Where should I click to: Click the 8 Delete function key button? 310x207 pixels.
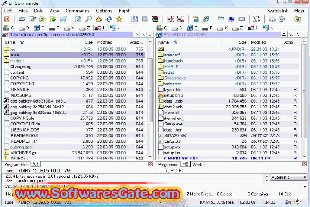coord(225,194)
